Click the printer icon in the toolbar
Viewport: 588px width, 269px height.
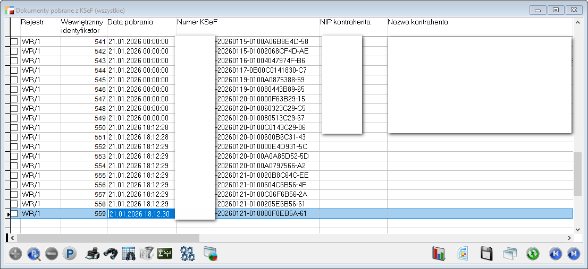click(93, 254)
